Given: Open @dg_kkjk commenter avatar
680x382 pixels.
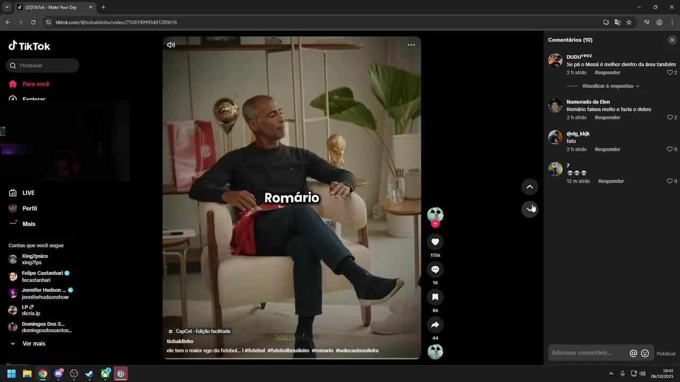Looking at the screenshot, I should [555, 137].
